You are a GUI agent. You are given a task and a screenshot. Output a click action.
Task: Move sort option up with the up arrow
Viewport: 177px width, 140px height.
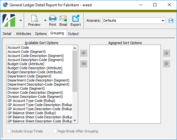[x=167, y=53]
